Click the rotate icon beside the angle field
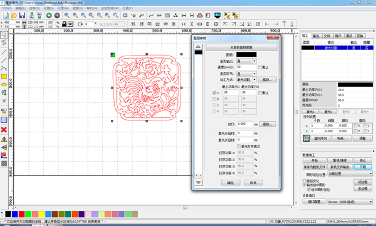The width and height of the screenshot is (376, 226). pos(80,24)
